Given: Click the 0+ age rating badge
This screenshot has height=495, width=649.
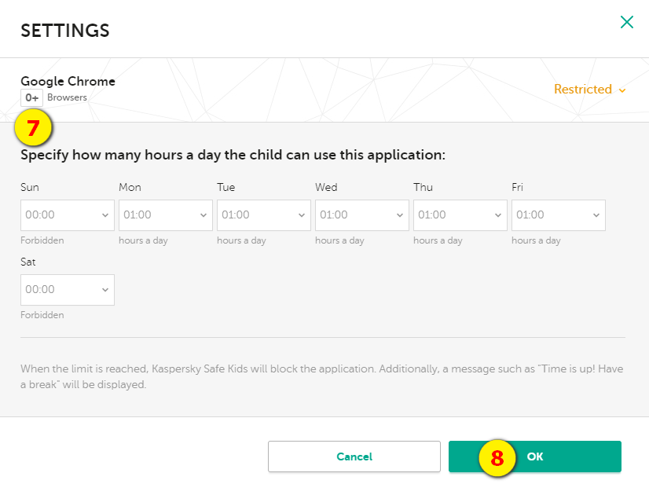Looking at the screenshot, I should point(32,98).
